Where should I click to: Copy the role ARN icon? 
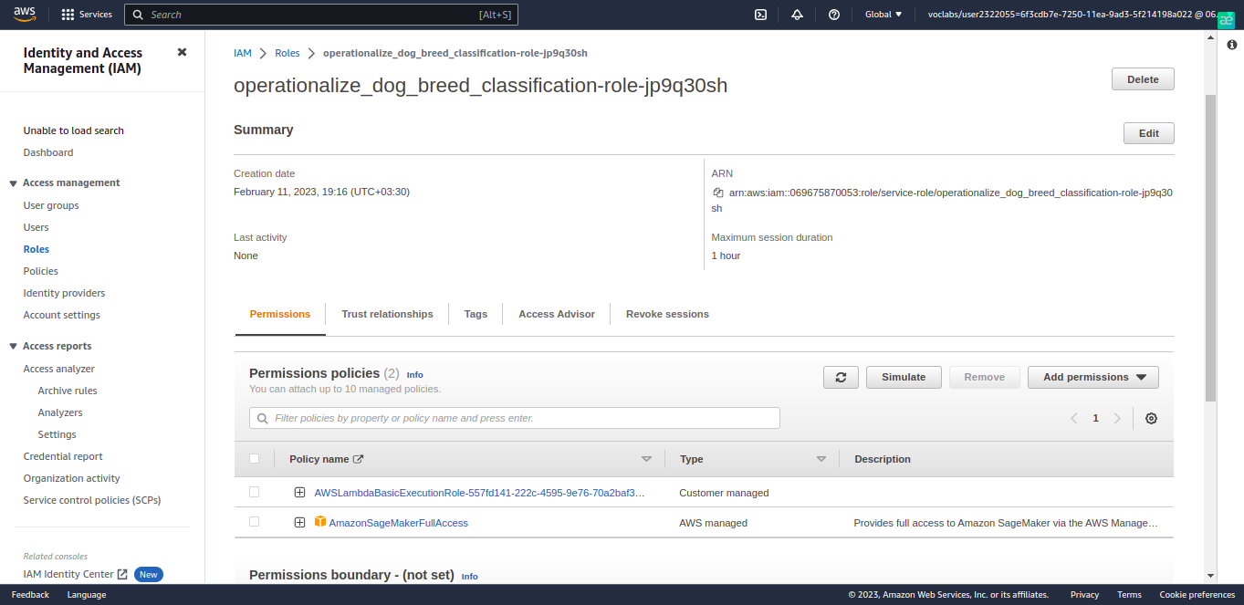718,193
